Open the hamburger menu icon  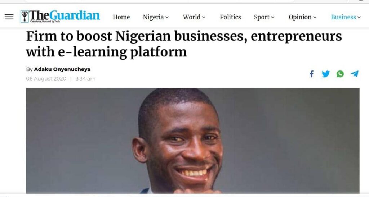coord(9,17)
